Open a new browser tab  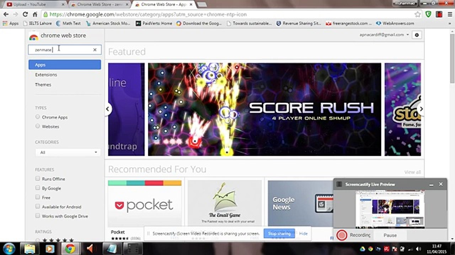pos(202,5)
